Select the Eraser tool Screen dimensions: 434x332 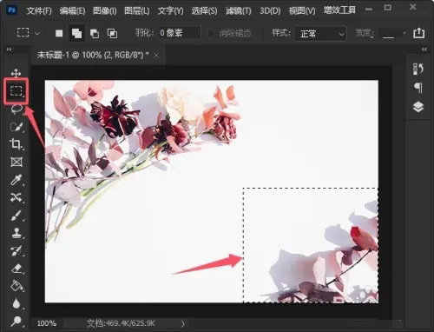[x=17, y=269]
